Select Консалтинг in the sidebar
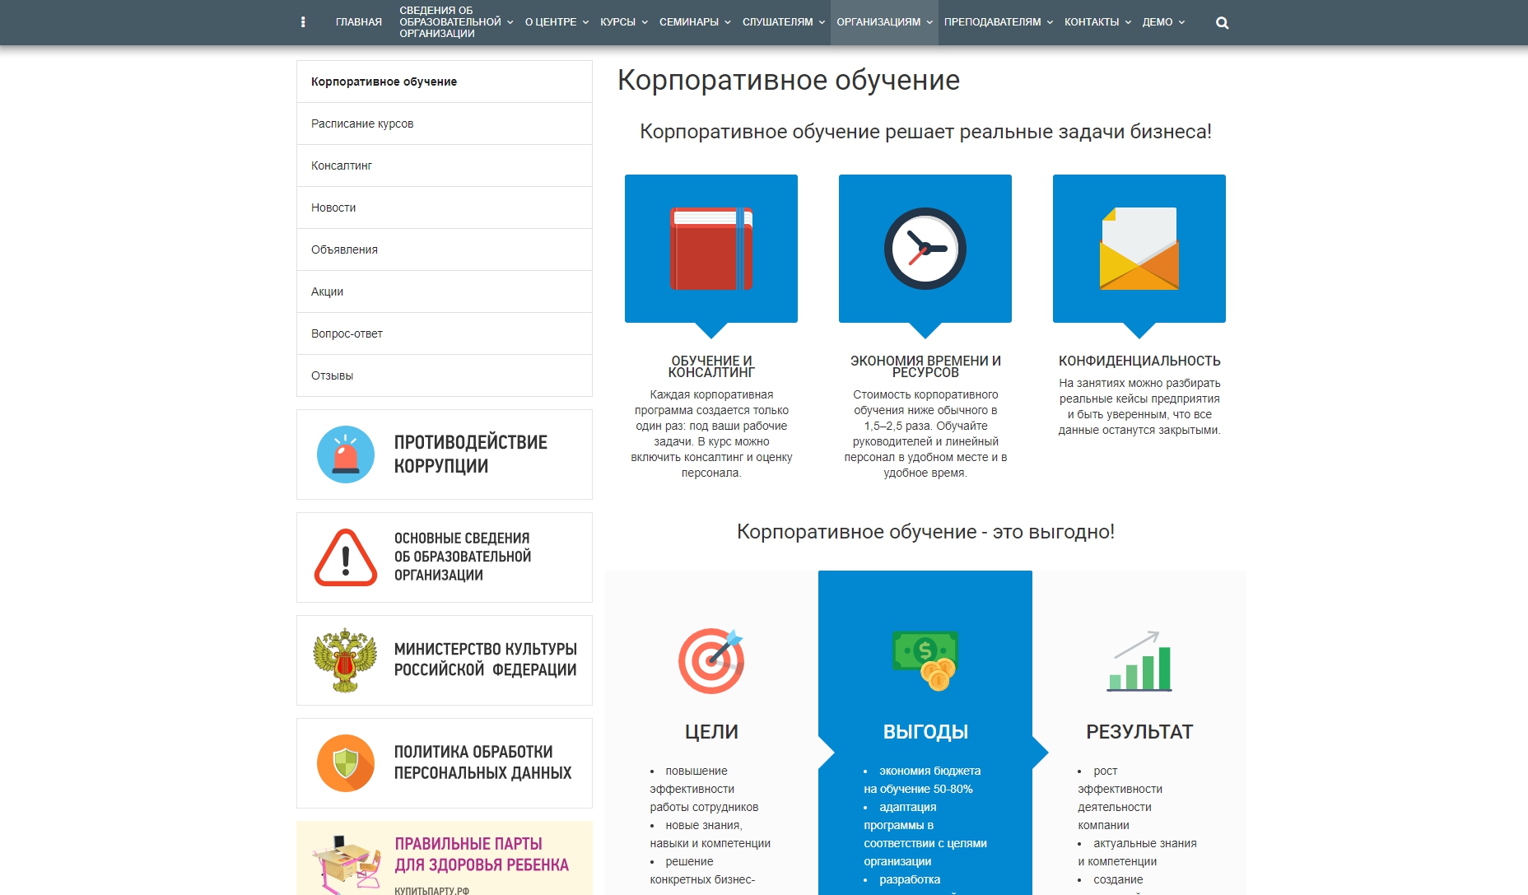1528x895 pixels. tap(342, 165)
